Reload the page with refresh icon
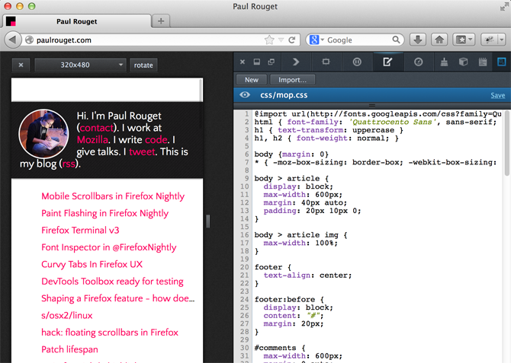Image resolution: width=511 pixels, height=363 pixels. [x=292, y=40]
